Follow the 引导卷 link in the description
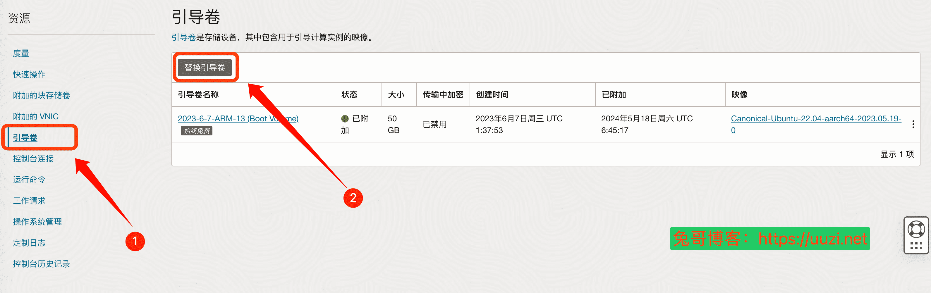The height and width of the screenshot is (293, 931). coord(183,37)
